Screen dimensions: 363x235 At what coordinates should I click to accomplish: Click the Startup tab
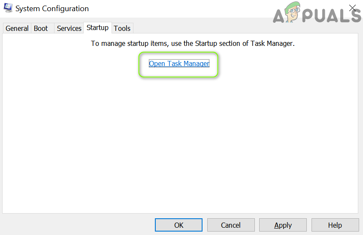[x=97, y=28]
